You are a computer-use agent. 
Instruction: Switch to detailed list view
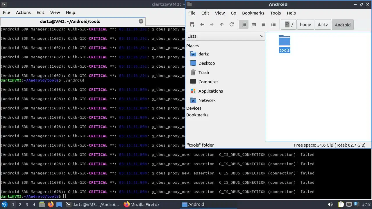pyautogui.click(x=273, y=25)
